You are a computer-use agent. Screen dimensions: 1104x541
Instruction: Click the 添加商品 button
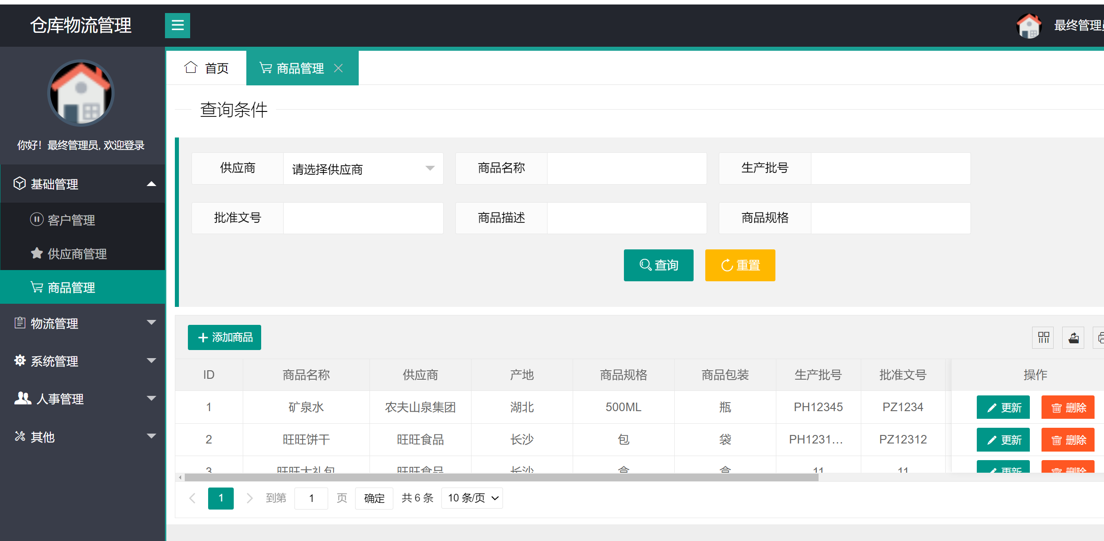click(x=224, y=337)
